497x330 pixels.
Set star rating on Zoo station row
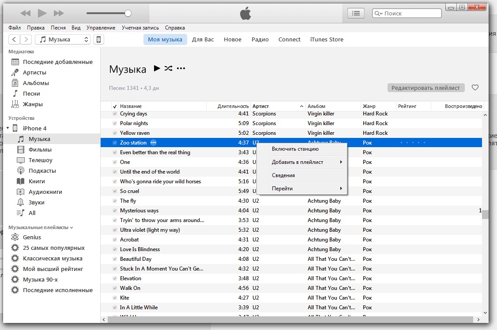(413, 143)
